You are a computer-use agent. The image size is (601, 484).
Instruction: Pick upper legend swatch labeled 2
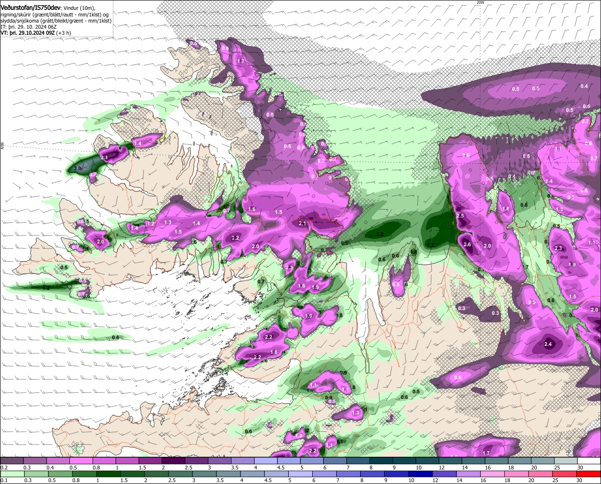pyautogui.click(x=173, y=461)
